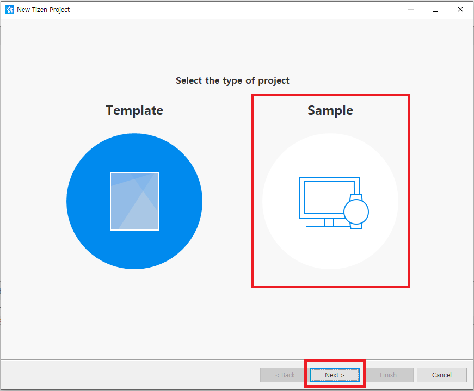Click the Tizen logo in title bar

point(10,9)
